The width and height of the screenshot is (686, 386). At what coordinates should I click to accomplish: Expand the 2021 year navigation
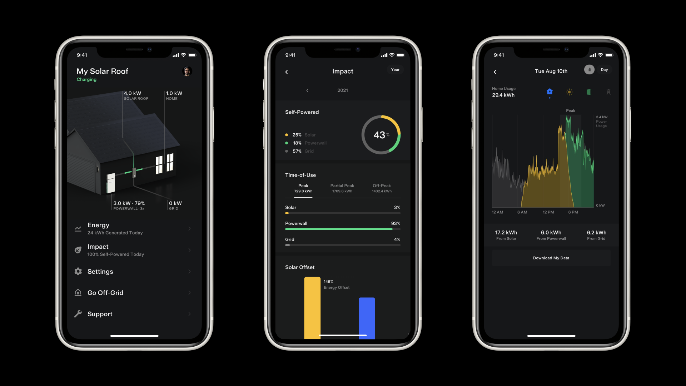coord(343,90)
